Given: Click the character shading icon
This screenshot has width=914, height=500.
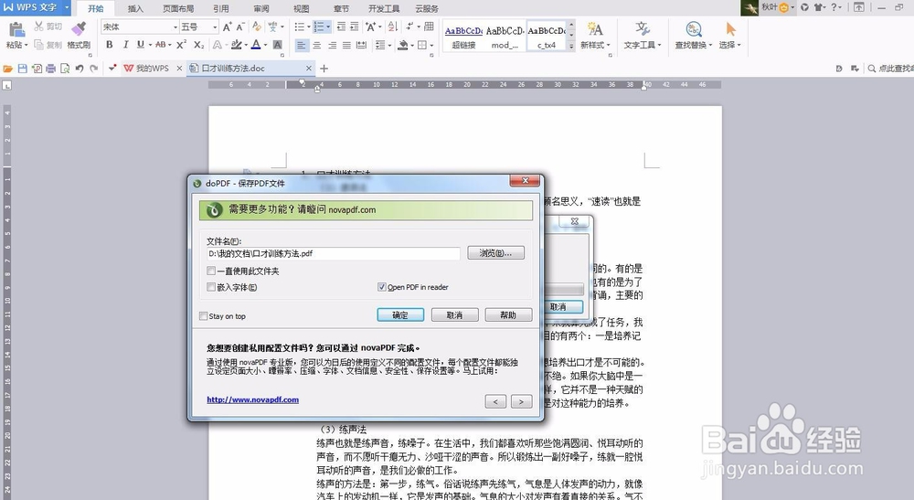Looking at the screenshot, I should coord(278,45).
